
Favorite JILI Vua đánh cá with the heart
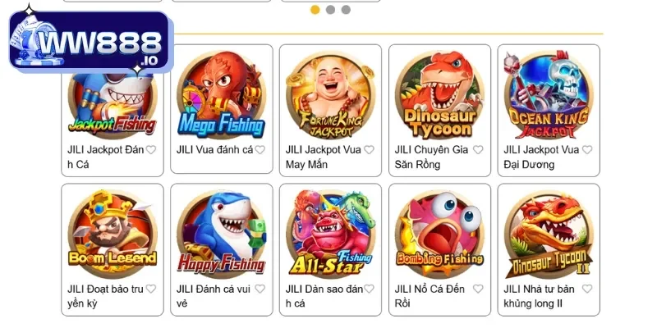(x=260, y=150)
